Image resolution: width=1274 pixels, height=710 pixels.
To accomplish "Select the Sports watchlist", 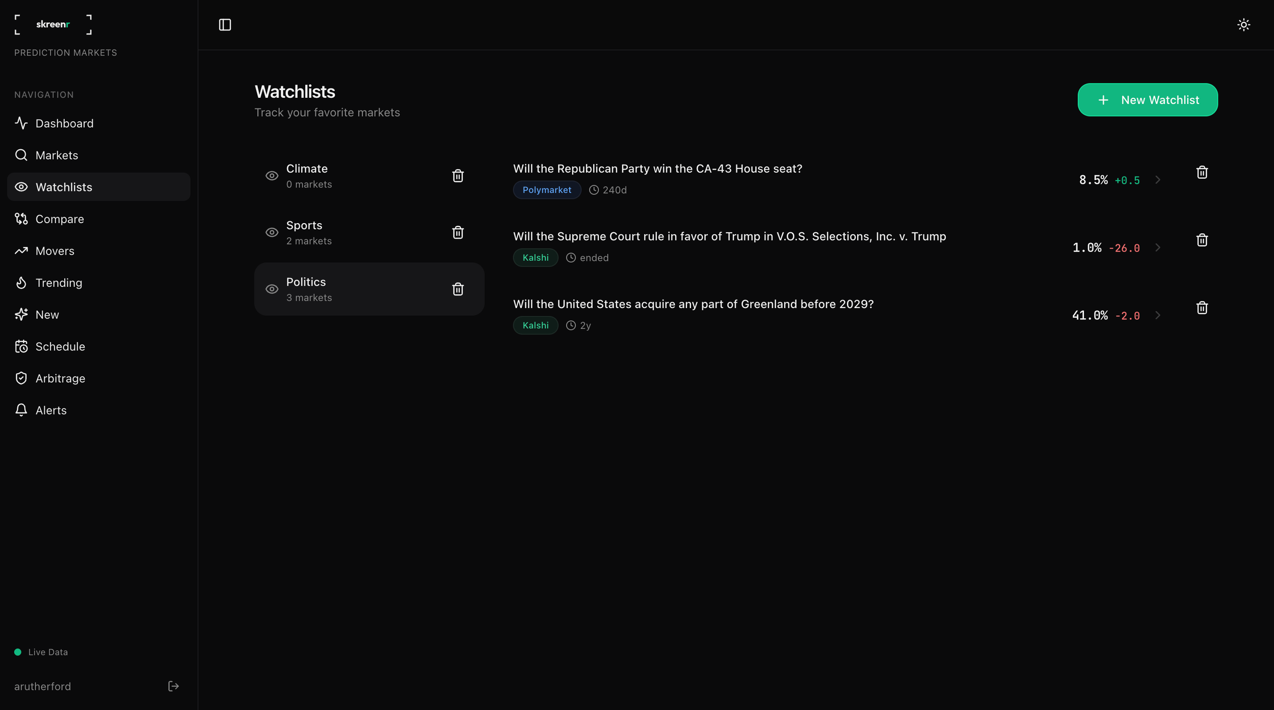I will (x=369, y=232).
